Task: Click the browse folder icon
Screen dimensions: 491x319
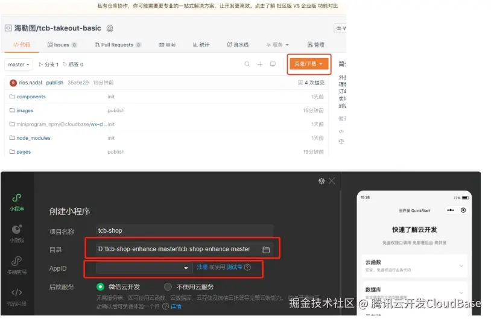Action: (266, 250)
